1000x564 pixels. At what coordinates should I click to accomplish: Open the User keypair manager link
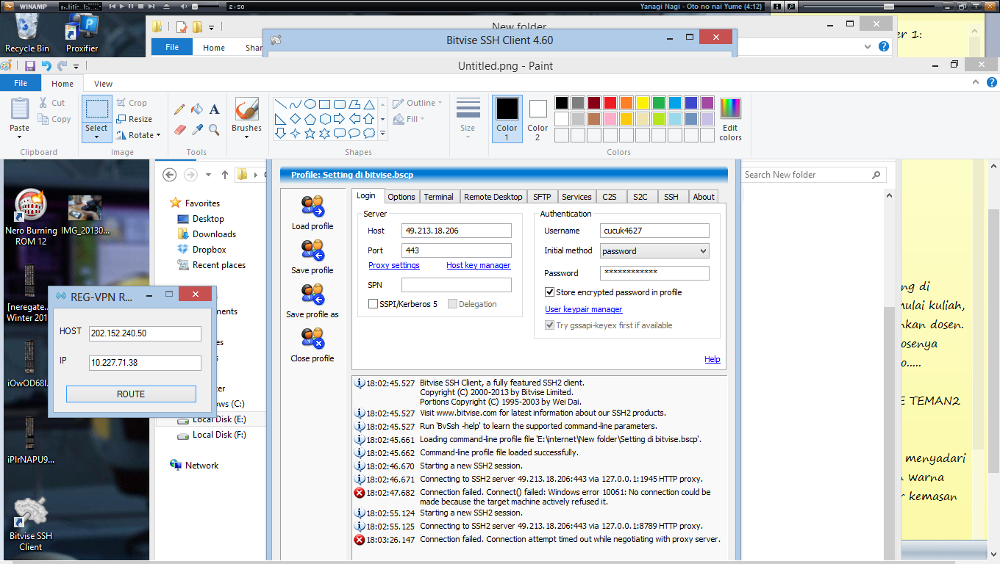pyautogui.click(x=584, y=309)
